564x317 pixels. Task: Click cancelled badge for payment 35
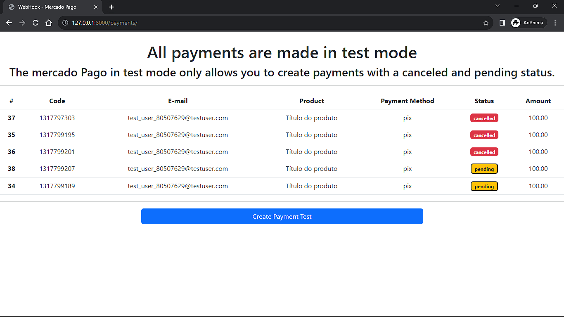coord(484,135)
